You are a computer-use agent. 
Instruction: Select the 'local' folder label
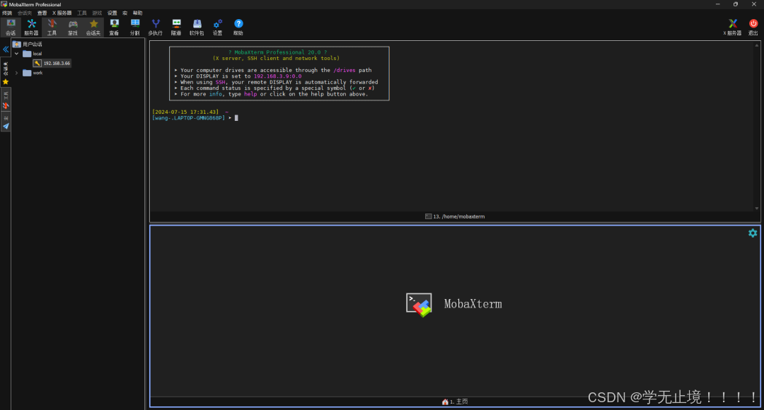37,54
